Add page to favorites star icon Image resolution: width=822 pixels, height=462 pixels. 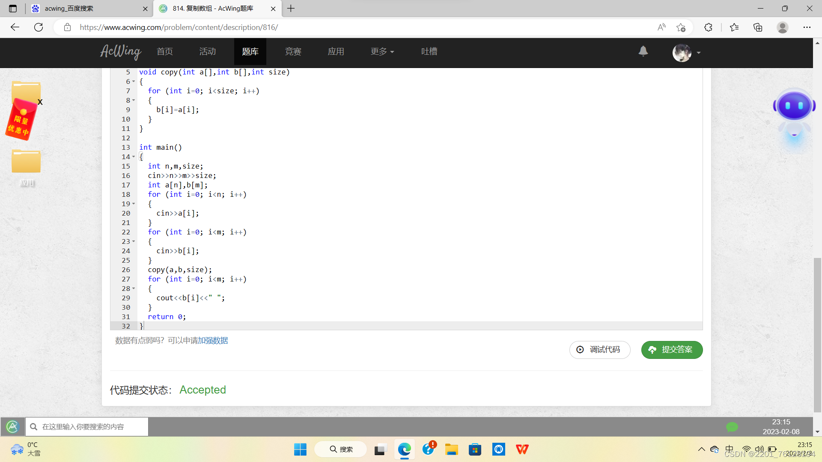(x=681, y=27)
